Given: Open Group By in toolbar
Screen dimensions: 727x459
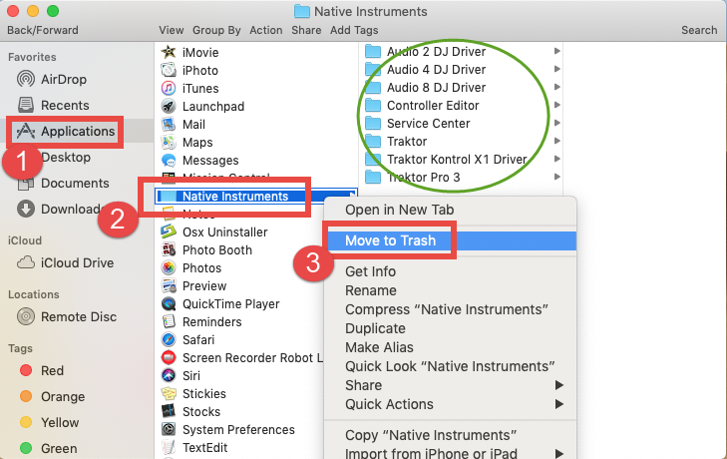Looking at the screenshot, I should (216, 30).
